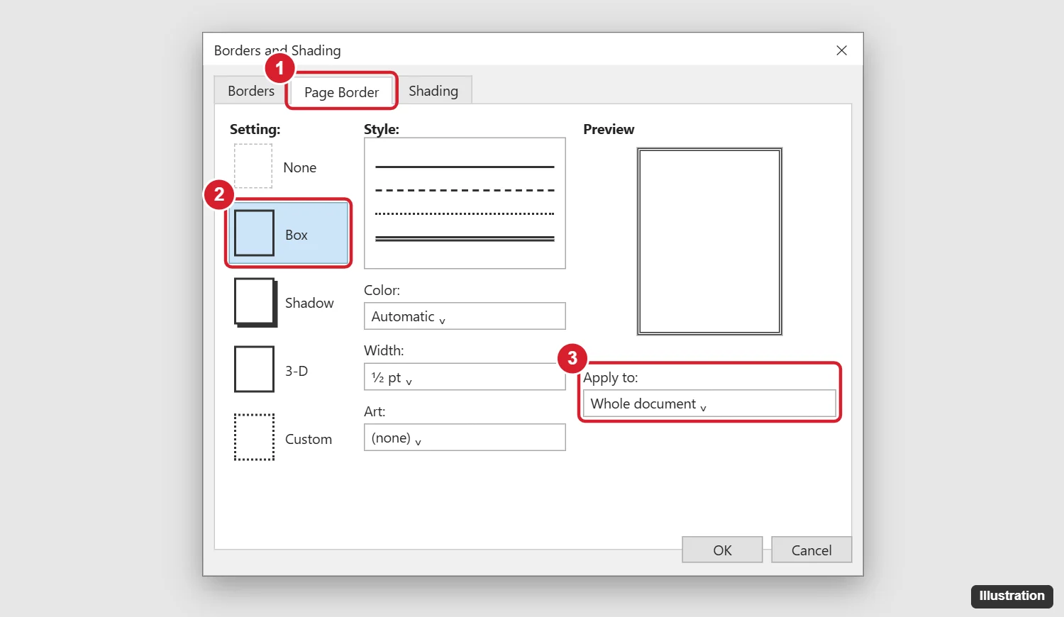Click the page border preview
Viewport: 1064px width, 617px height.
point(709,241)
